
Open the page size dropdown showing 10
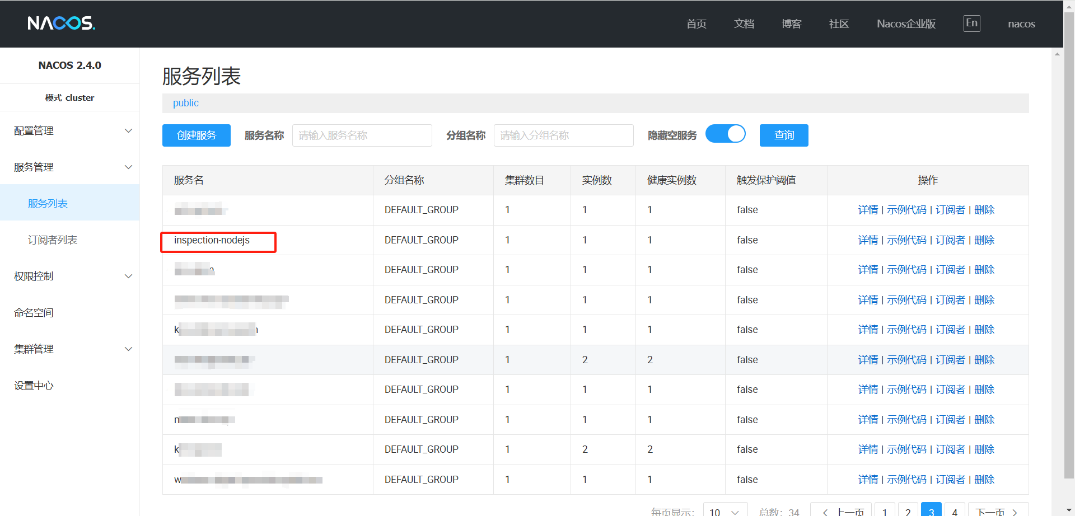[725, 510]
